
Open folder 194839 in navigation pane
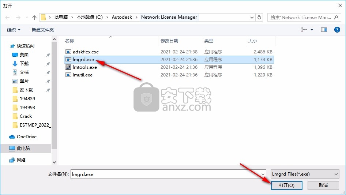pyautogui.click(x=27, y=98)
